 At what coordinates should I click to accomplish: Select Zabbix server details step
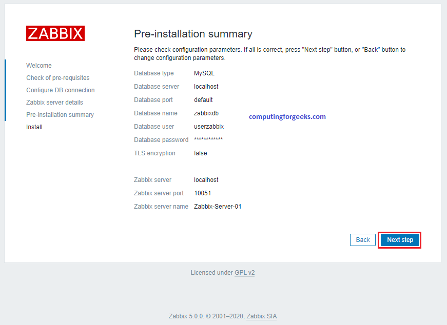(54, 102)
